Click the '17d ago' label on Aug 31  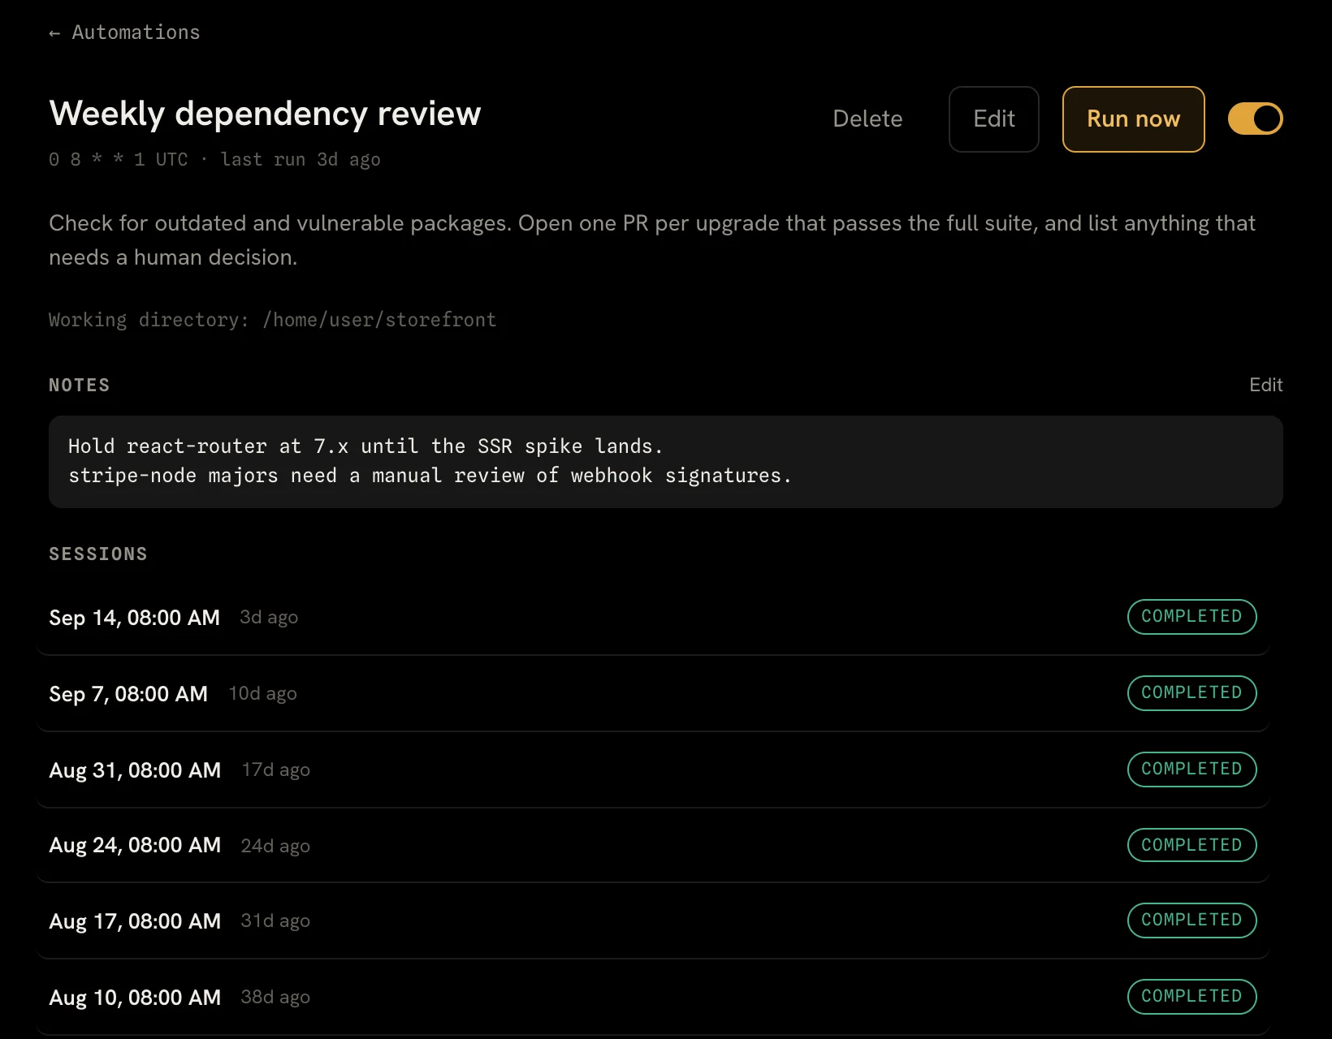[x=275, y=770]
